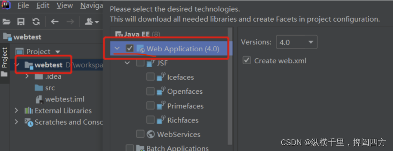Click the .idea folder icon
Image resolution: width=393 pixels, height=151 pixels.
(x=39, y=76)
